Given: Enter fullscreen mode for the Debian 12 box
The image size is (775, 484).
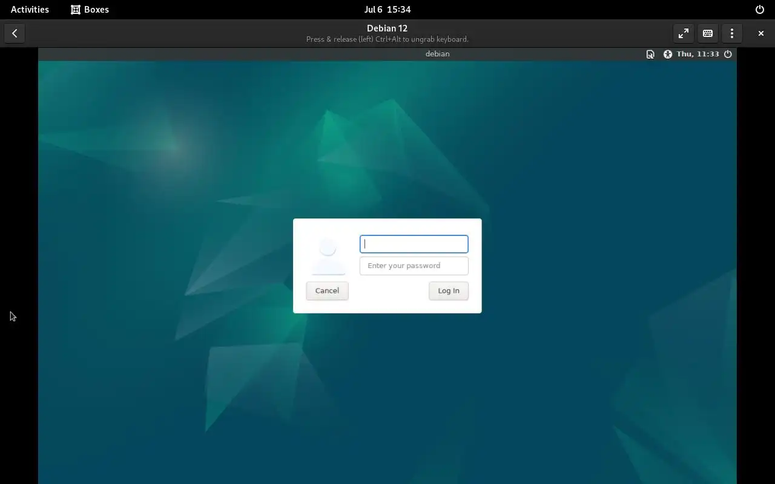Looking at the screenshot, I should (684, 33).
